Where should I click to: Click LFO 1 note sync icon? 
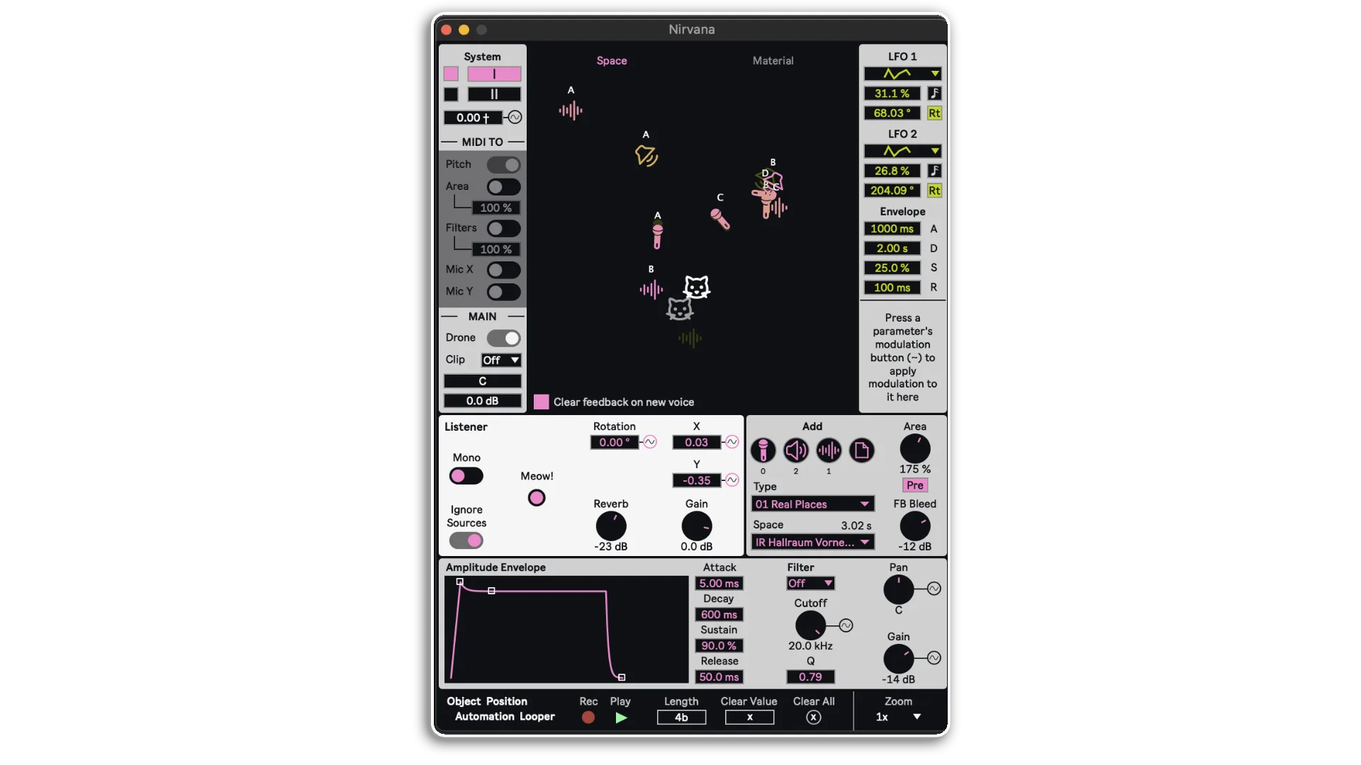tap(934, 93)
